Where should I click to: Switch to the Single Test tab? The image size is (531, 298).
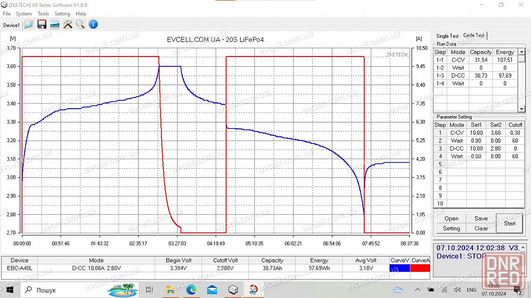447,36
